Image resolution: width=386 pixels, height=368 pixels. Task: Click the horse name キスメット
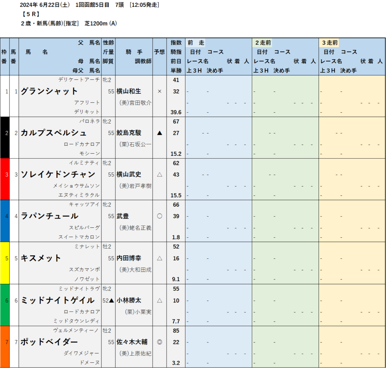tap(41, 258)
